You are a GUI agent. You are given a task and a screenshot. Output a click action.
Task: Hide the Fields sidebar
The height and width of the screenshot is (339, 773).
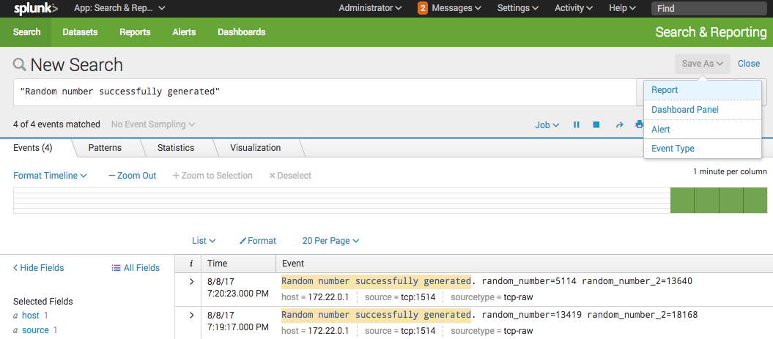[x=39, y=268]
